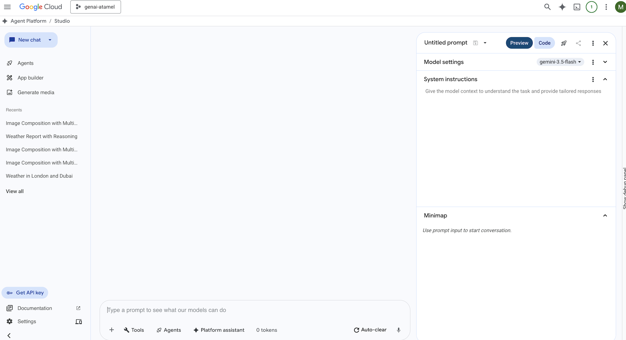Click the Studio breadcrumb

coord(62,21)
